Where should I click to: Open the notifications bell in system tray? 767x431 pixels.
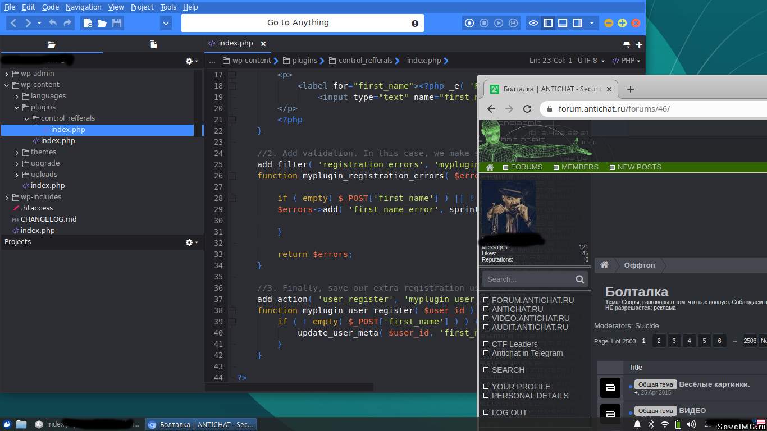637,424
